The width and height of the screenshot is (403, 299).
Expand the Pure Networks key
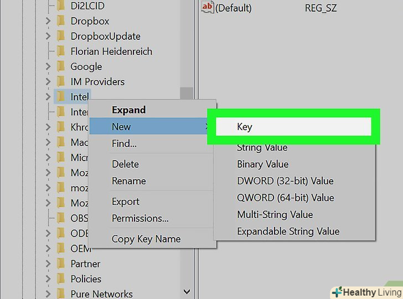[x=48, y=294]
